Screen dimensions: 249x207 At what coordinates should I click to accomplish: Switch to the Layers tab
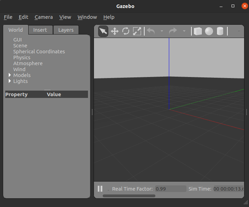click(x=66, y=30)
